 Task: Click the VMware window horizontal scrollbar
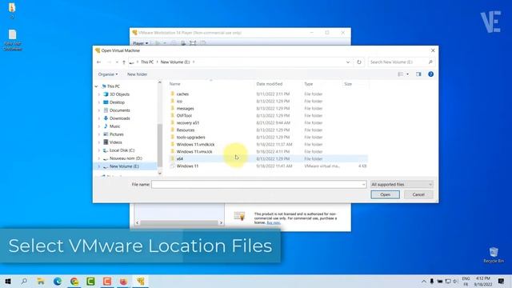[x=179, y=222]
